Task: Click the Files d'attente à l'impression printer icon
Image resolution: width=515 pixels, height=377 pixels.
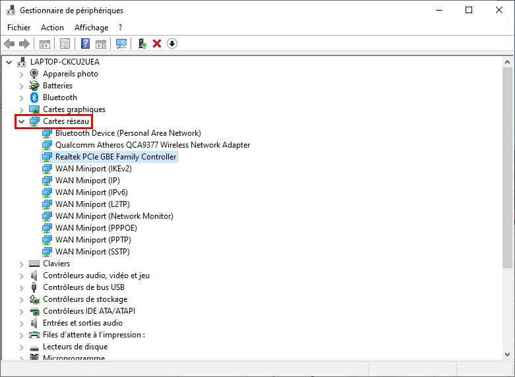Action: (34, 335)
